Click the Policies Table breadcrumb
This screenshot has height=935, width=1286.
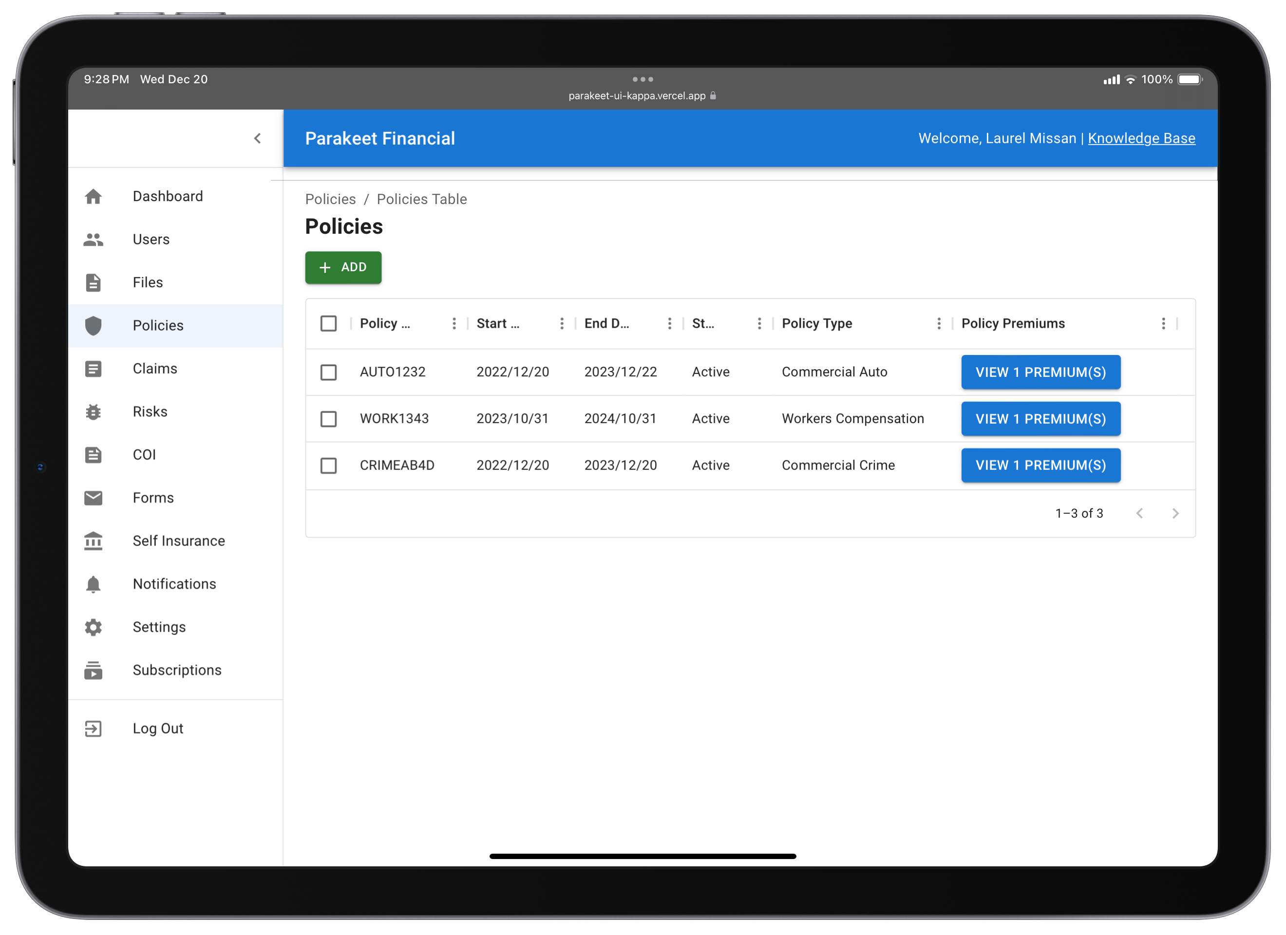point(422,200)
